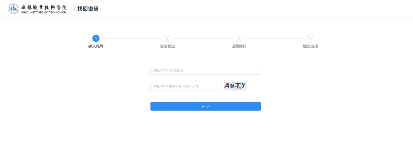Select the 找回成功 step label
This screenshot has height=157, width=413.
pyautogui.click(x=310, y=46)
